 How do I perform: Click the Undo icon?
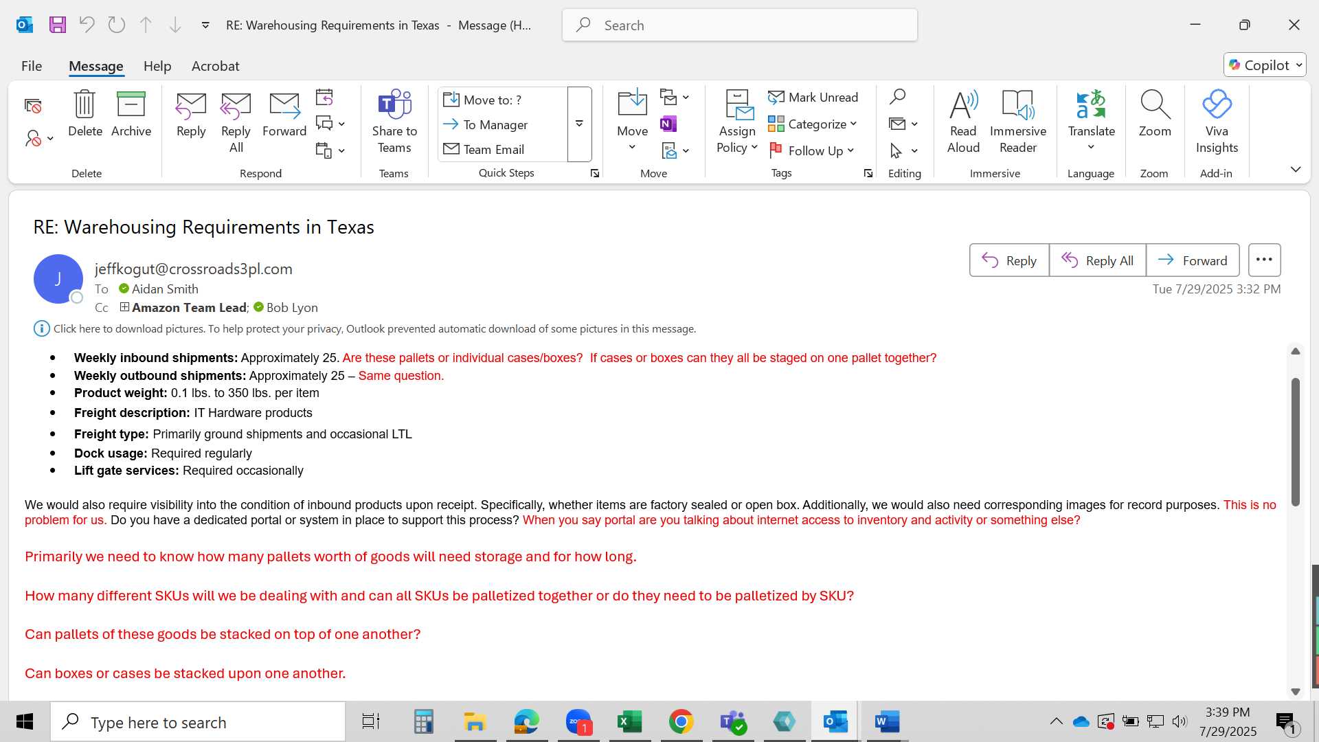(87, 25)
